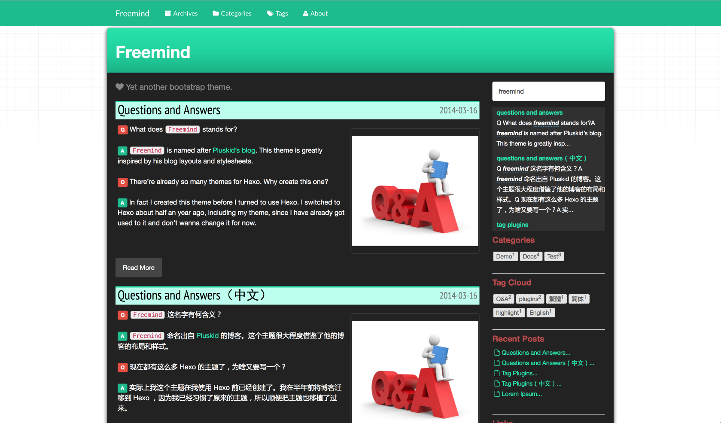Select the plugins tag in Tag Cloud
The width and height of the screenshot is (721, 423).
530,299
